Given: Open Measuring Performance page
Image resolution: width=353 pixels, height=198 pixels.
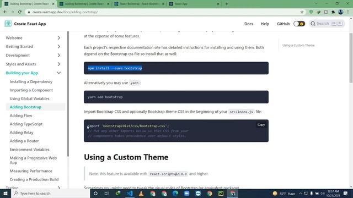Looking at the screenshot, I should (31, 171).
